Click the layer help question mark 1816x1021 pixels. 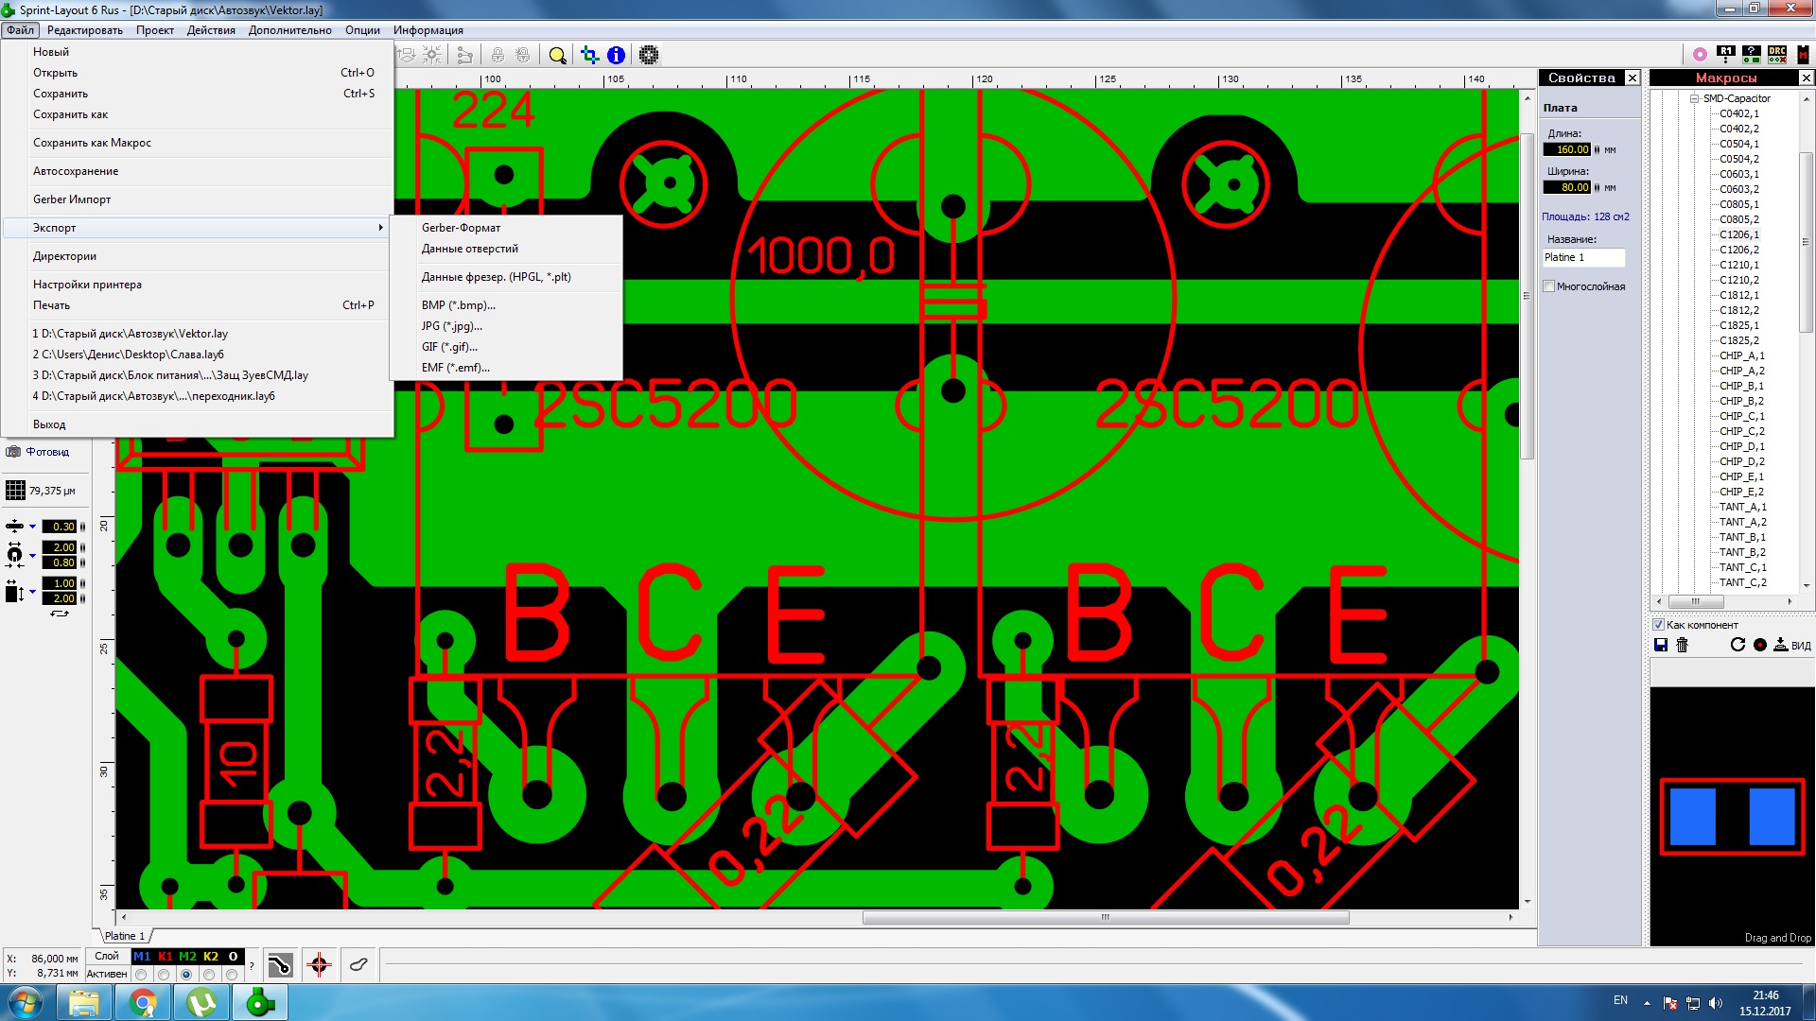(x=252, y=965)
